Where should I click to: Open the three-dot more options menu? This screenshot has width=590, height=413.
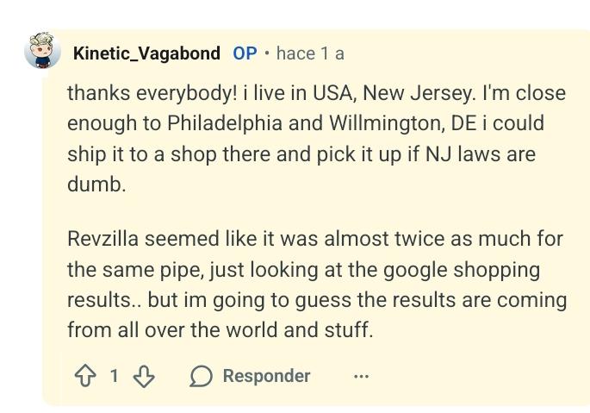(362, 376)
